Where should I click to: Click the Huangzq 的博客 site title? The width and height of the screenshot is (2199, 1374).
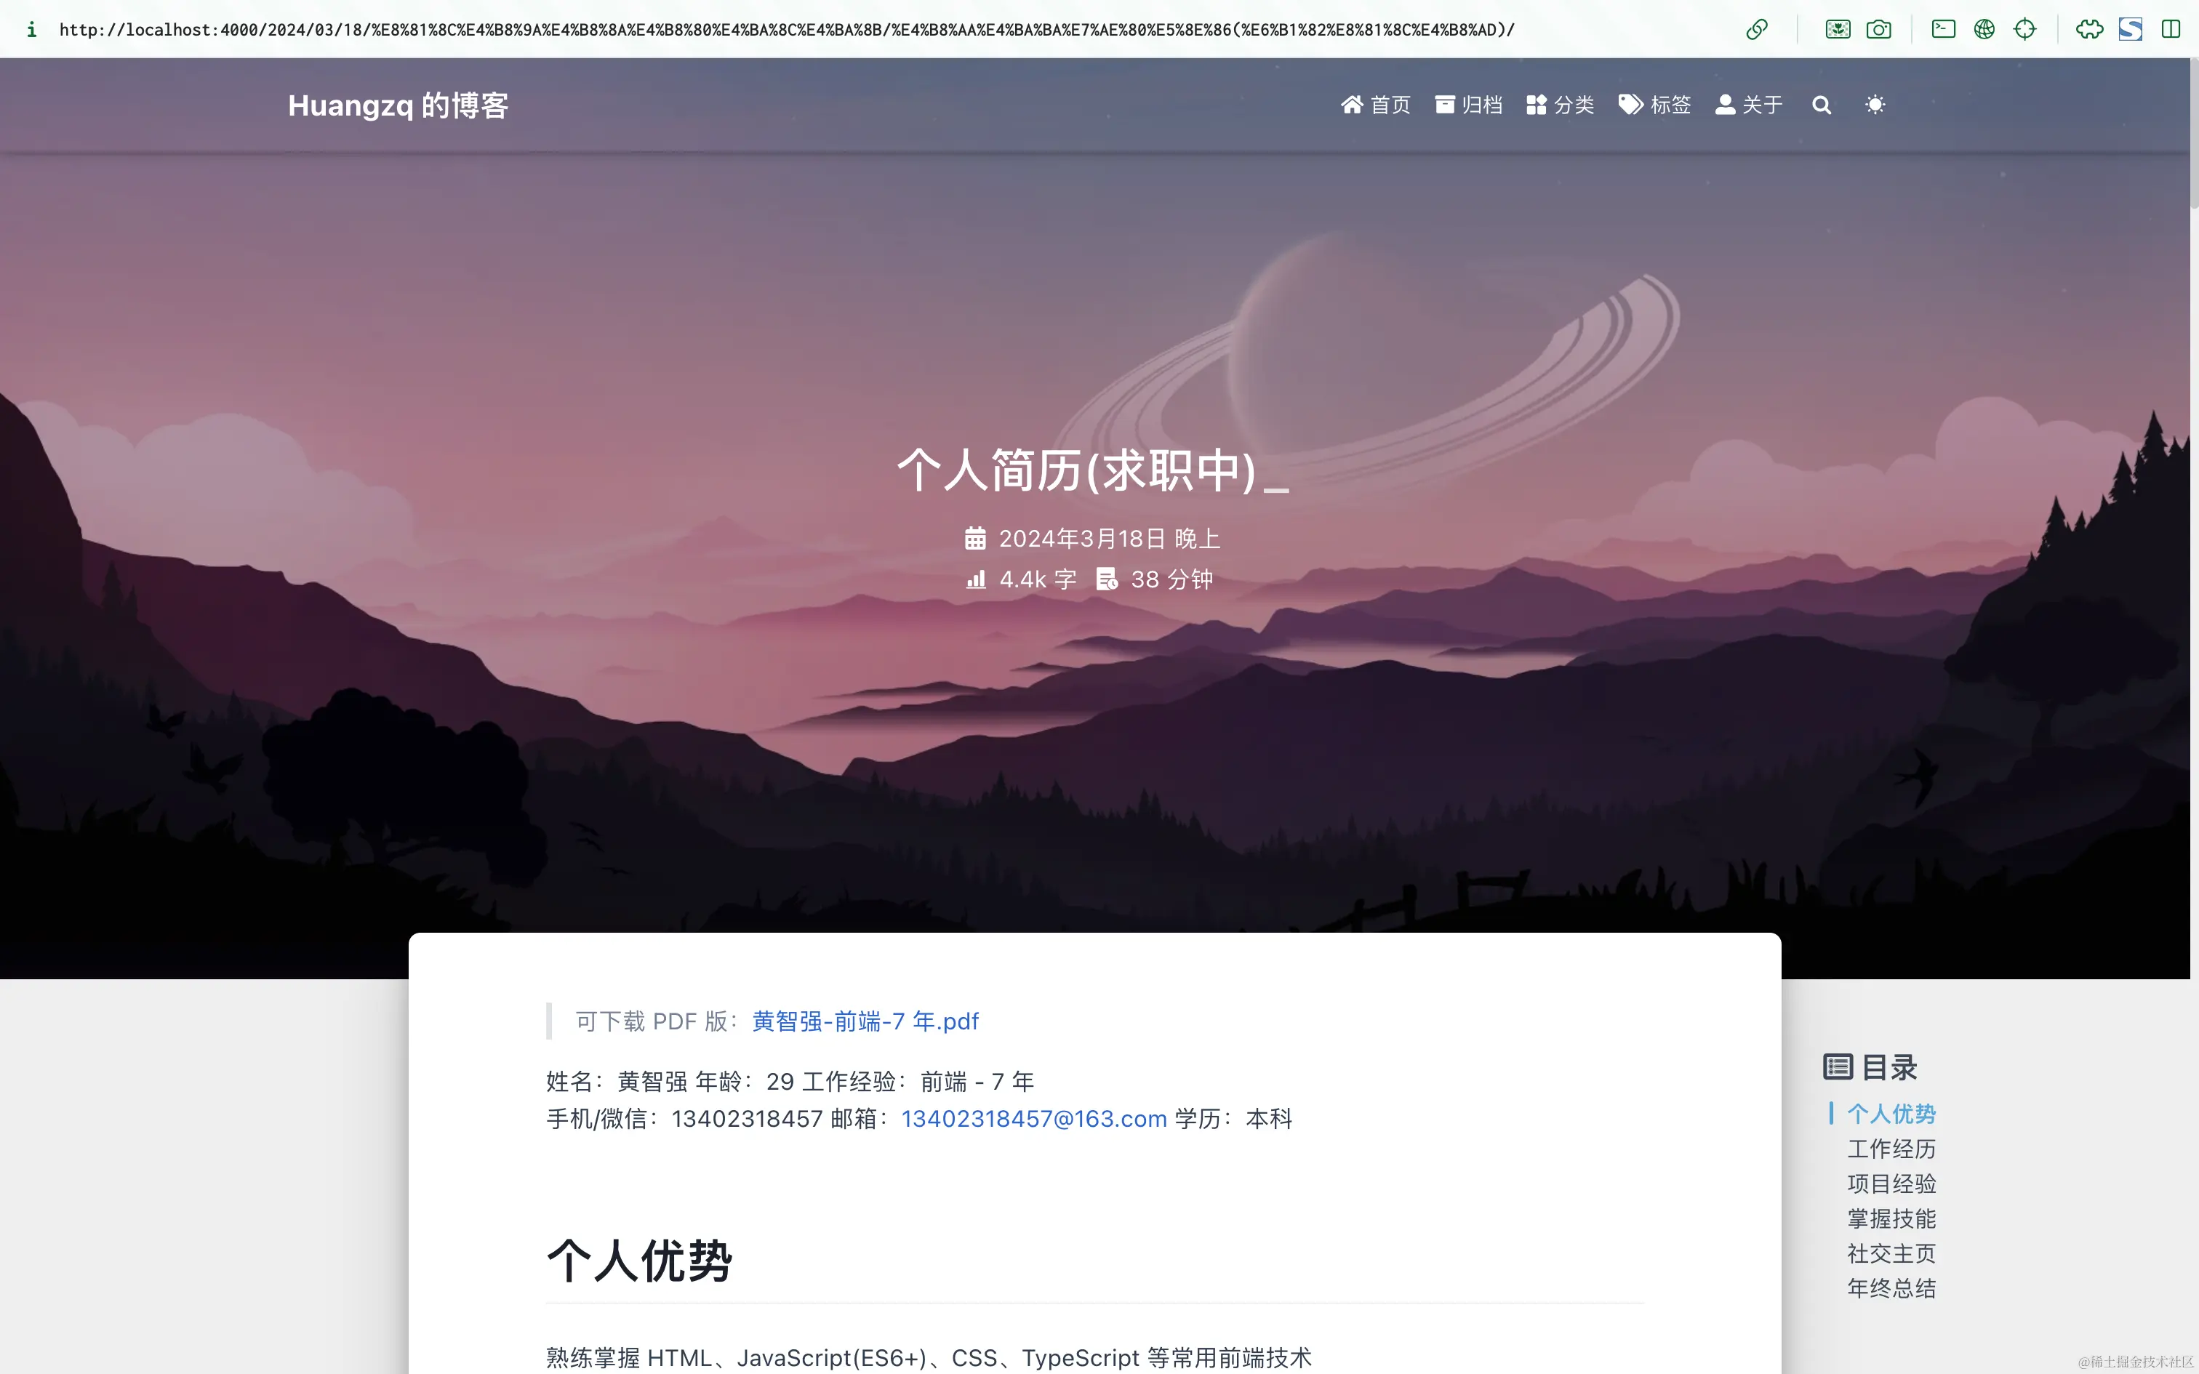[x=398, y=105]
